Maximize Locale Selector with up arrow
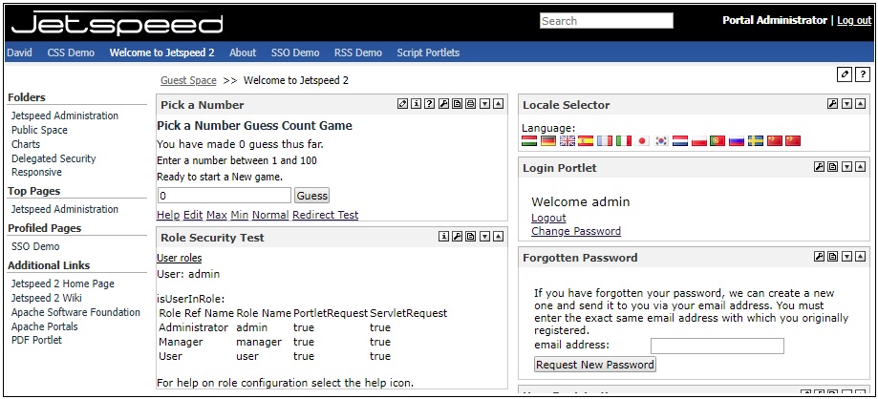878x399 pixels. pyautogui.click(x=860, y=103)
